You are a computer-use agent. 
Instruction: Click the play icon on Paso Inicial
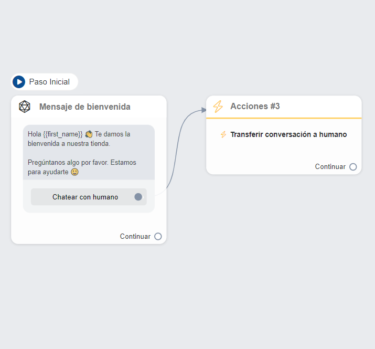pyautogui.click(x=19, y=82)
